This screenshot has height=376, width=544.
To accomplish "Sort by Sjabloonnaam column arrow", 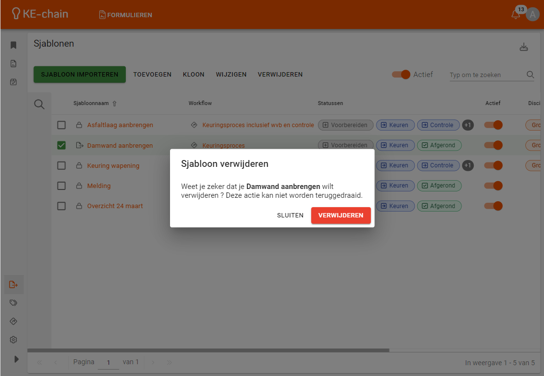I will click(x=115, y=104).
